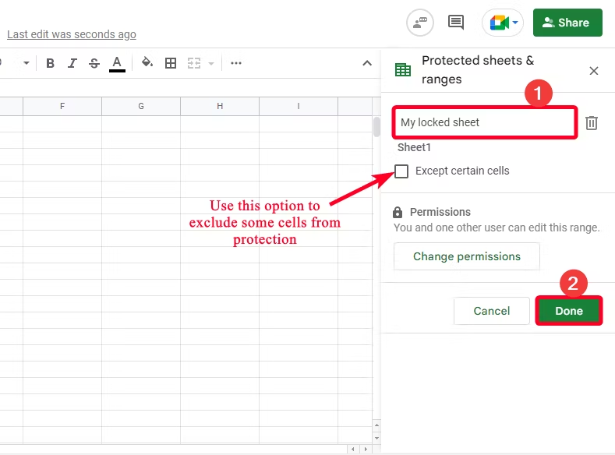Delete the protection using trash icon
This screenshot has width=615, height=455.
click(592, 123)
